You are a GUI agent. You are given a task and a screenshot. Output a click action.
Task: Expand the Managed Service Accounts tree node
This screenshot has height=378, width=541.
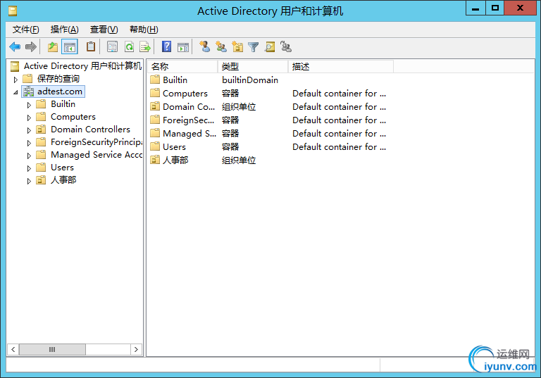[x=29, y=156]
